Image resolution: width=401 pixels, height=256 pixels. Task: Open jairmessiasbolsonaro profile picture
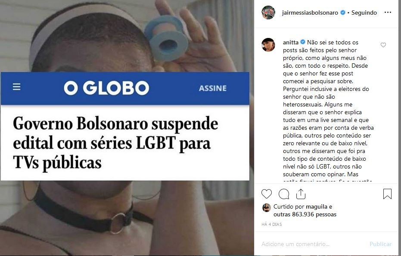coord(268,12)
